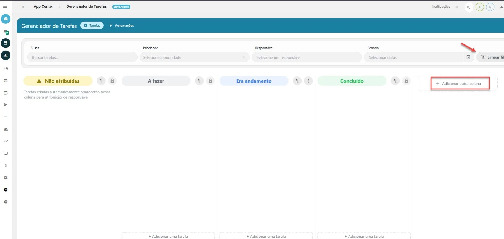Go to home via breadcrumb house icon

point(23,7)
